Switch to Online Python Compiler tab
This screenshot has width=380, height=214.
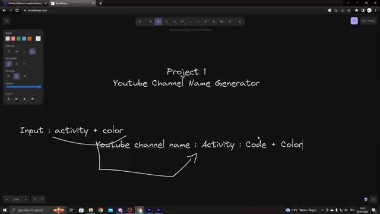[x=25, y=4]
